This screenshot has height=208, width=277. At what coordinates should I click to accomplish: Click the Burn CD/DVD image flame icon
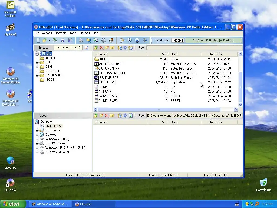click(x=111, y=40)
